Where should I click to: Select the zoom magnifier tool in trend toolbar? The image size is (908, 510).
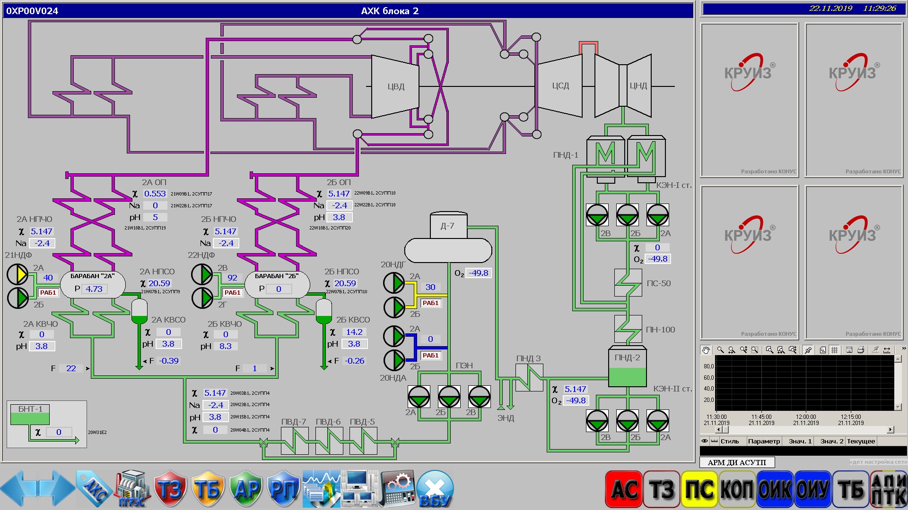point(720,350)
